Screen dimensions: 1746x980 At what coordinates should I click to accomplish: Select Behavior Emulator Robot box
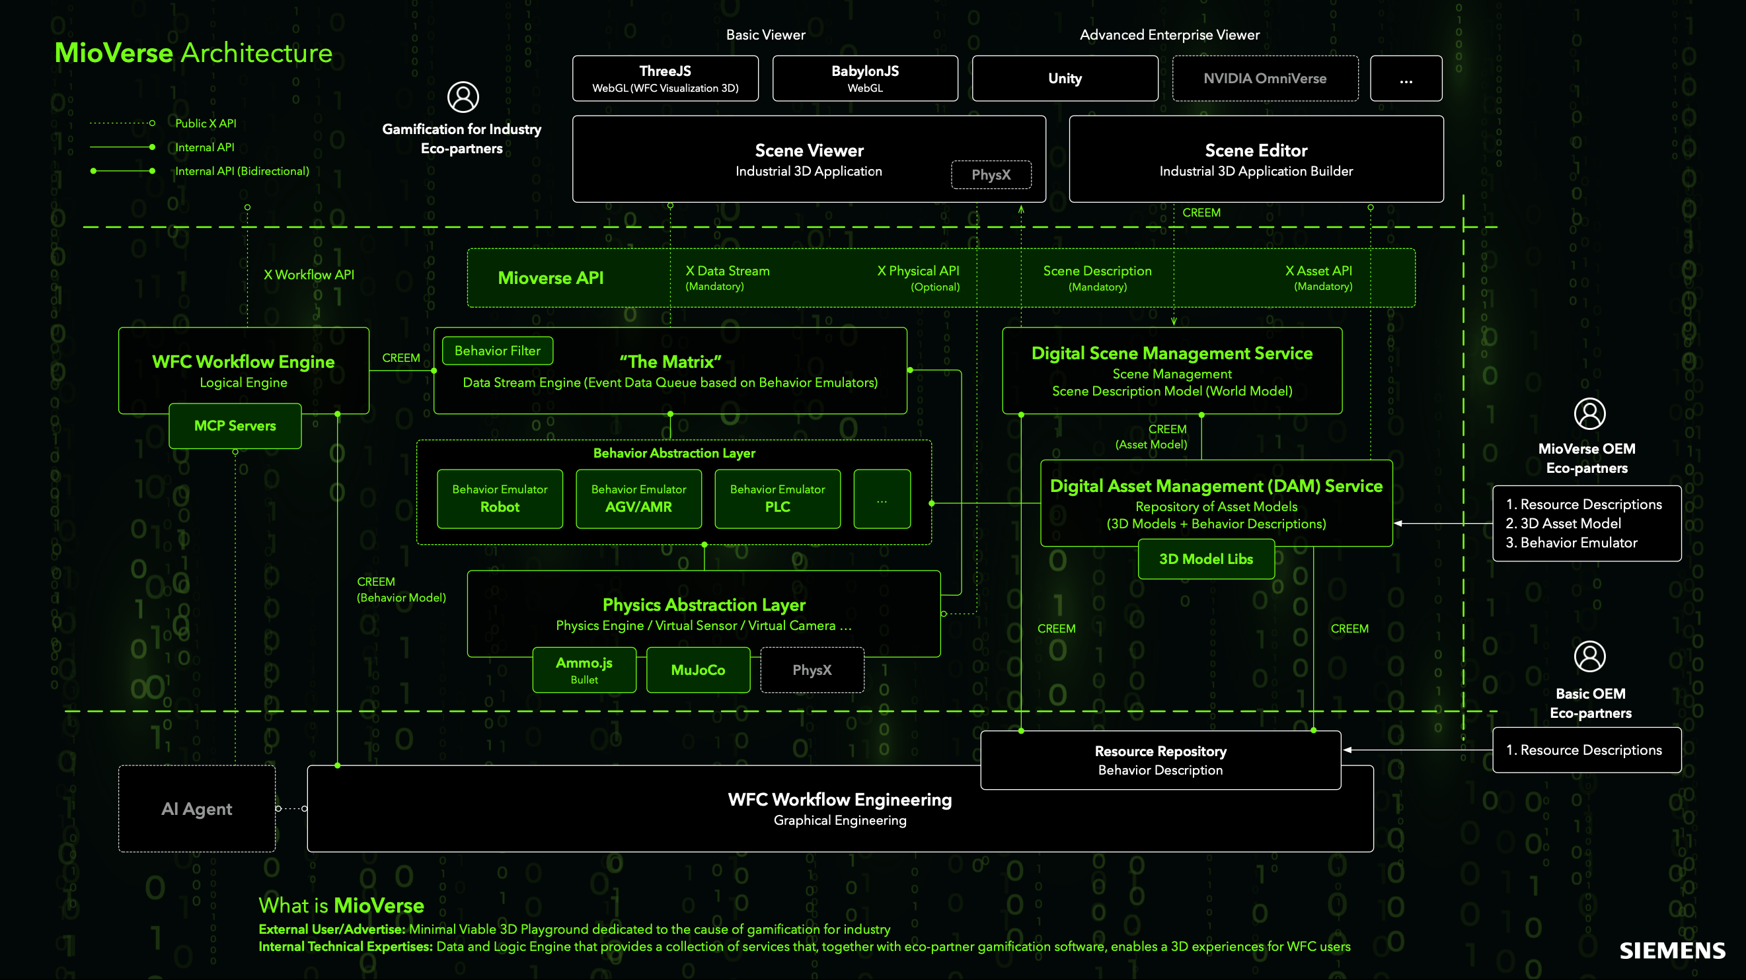500,499
